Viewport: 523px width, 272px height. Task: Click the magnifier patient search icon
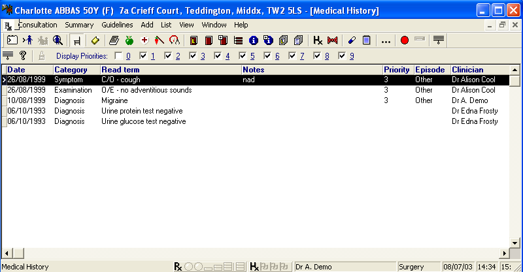pos(58,40)
